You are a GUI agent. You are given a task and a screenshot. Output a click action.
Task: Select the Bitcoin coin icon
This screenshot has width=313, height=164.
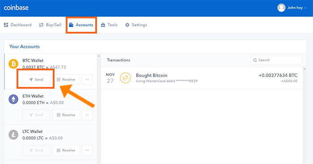(x=13, y=64)
